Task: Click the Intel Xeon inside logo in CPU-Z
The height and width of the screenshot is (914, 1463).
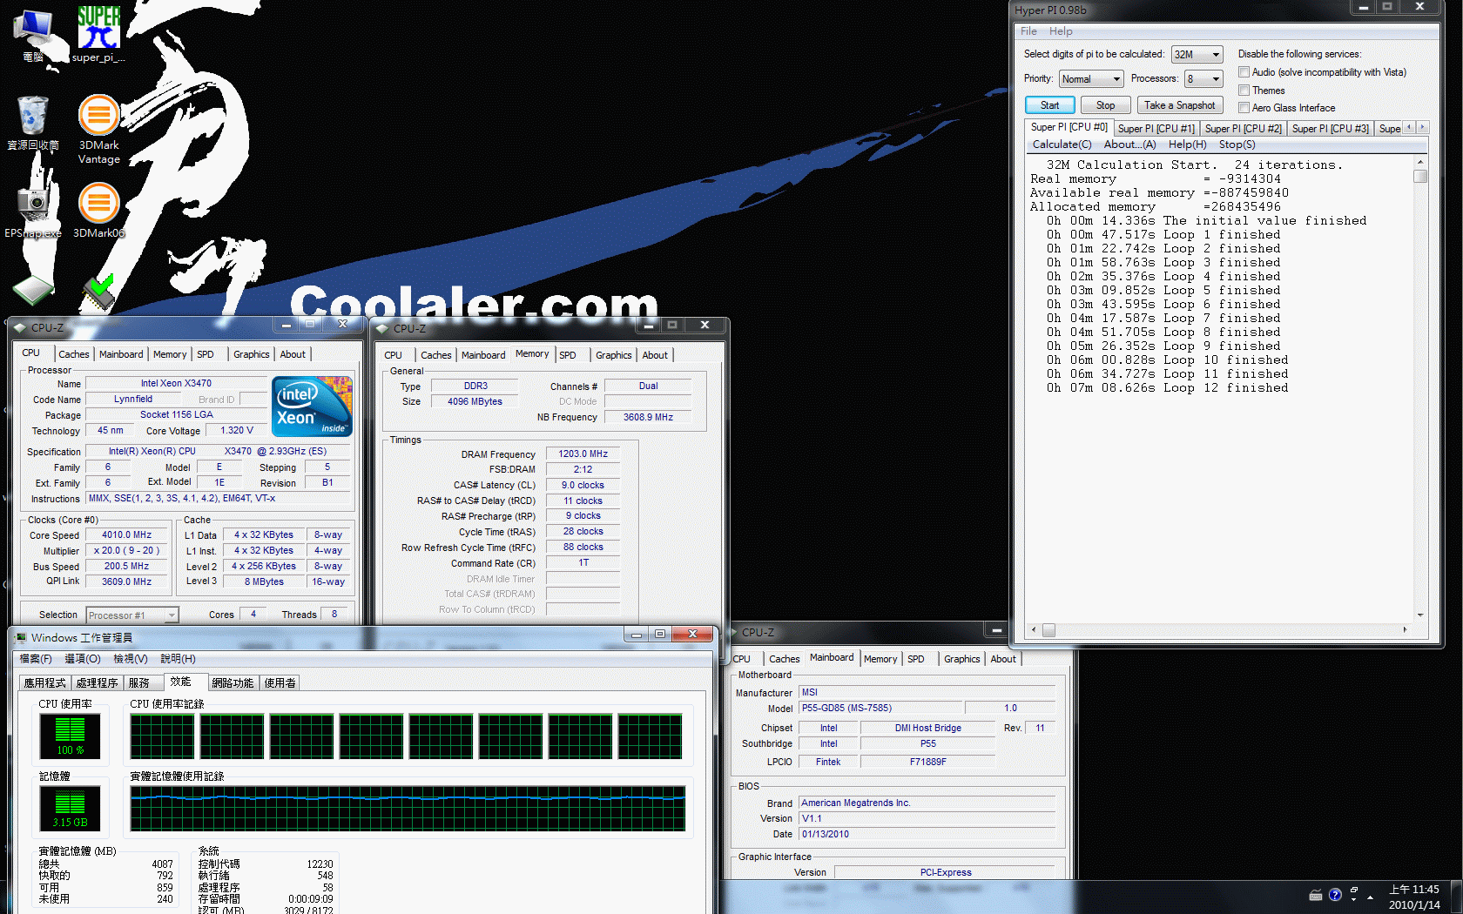Action: click(312, 406)
